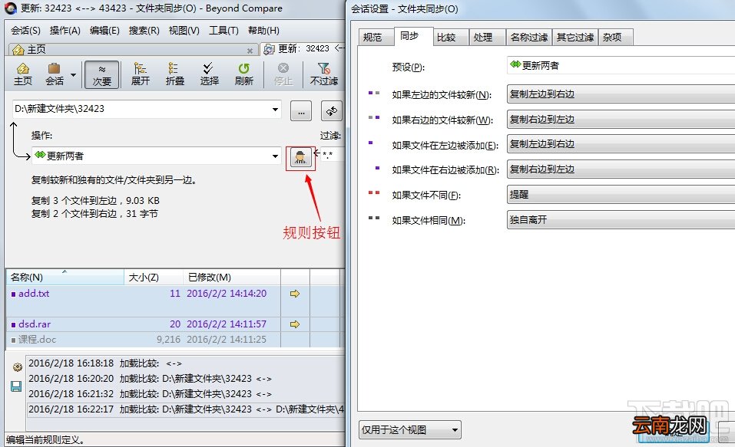Open the 操作(A) menu

(65, 31)
